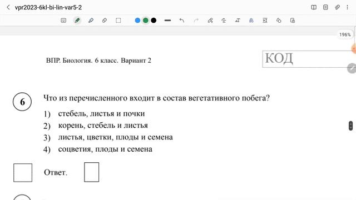This screenshot has height=200, width=356.
Task: Undo the last stroke
Action: click(182, 21)
